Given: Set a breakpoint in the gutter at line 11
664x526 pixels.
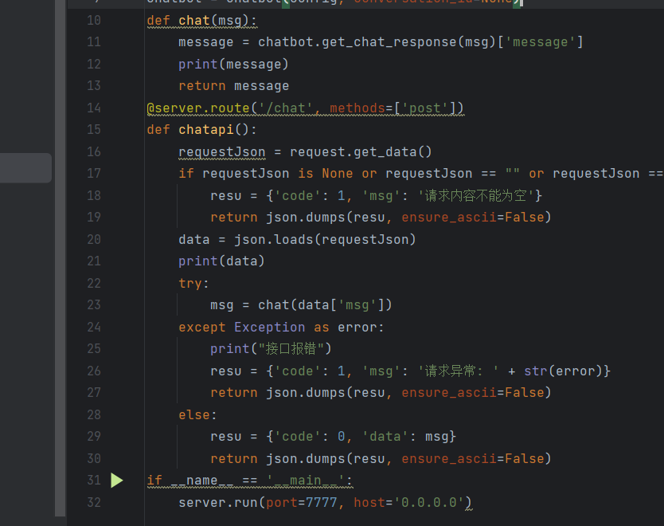Looking at the screenshot, I should coord(116,41).
